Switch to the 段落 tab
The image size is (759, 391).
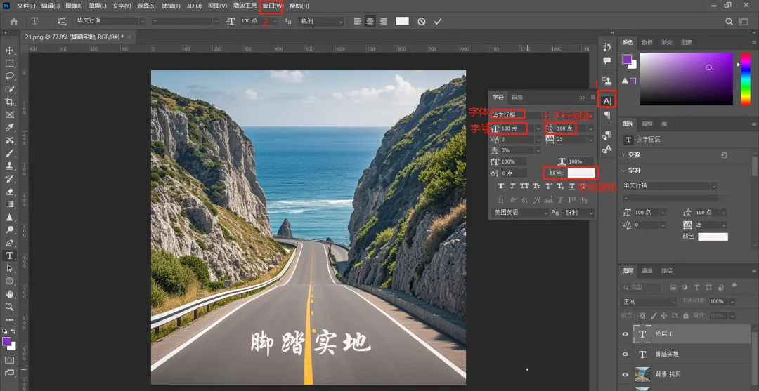tap(517, 97)
